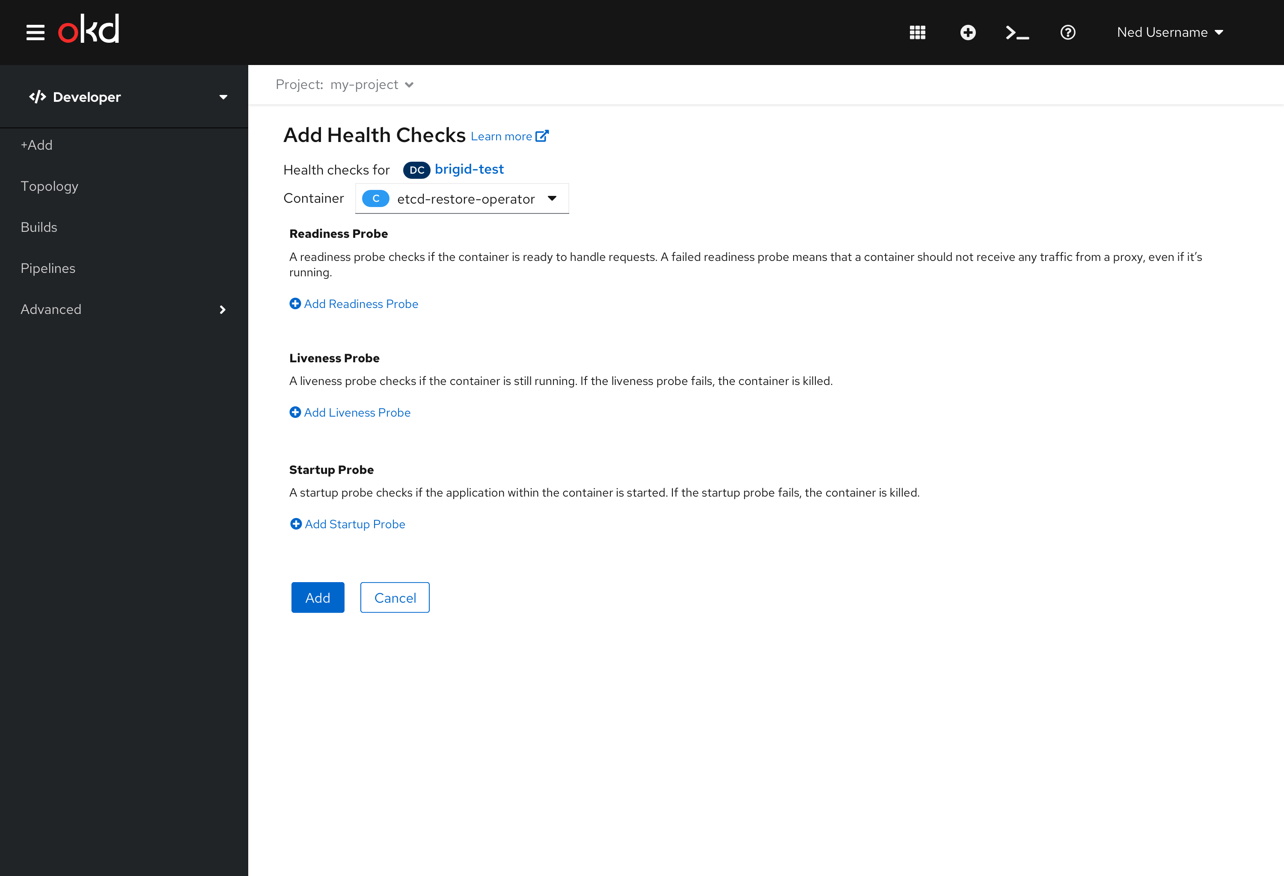The height and width of the screenshot is (876, 1284).
Task: Click the add/plus resource icon
Action: pyautogui.click(x=967, y=32)
